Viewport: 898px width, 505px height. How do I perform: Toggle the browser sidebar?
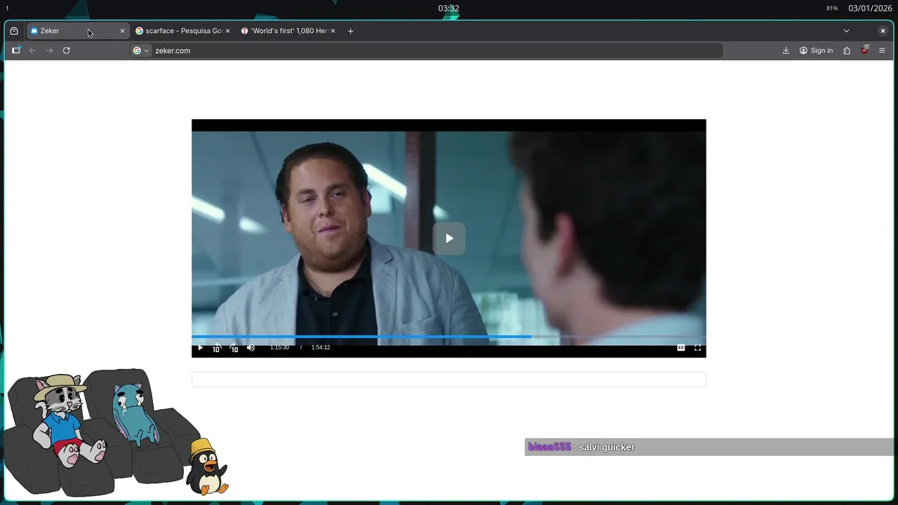click(x=16, y=50)
